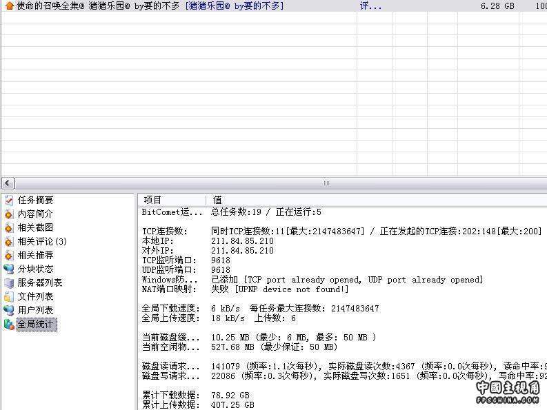Click the 当前空闲物... row label
The image size is (547, 410).
click(x=171, y=347)
